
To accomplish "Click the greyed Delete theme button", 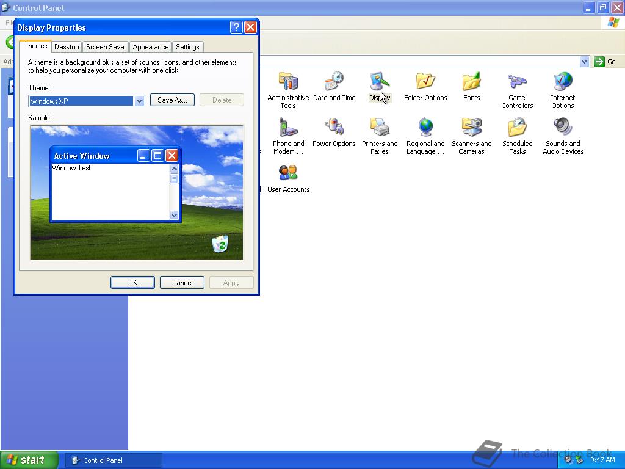I will 222,100.
